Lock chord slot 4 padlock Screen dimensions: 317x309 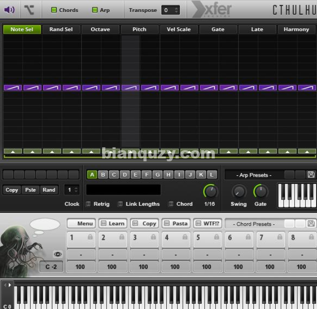tap(185, 237)
